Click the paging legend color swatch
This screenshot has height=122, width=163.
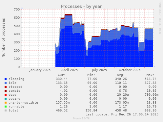[6, 99]
